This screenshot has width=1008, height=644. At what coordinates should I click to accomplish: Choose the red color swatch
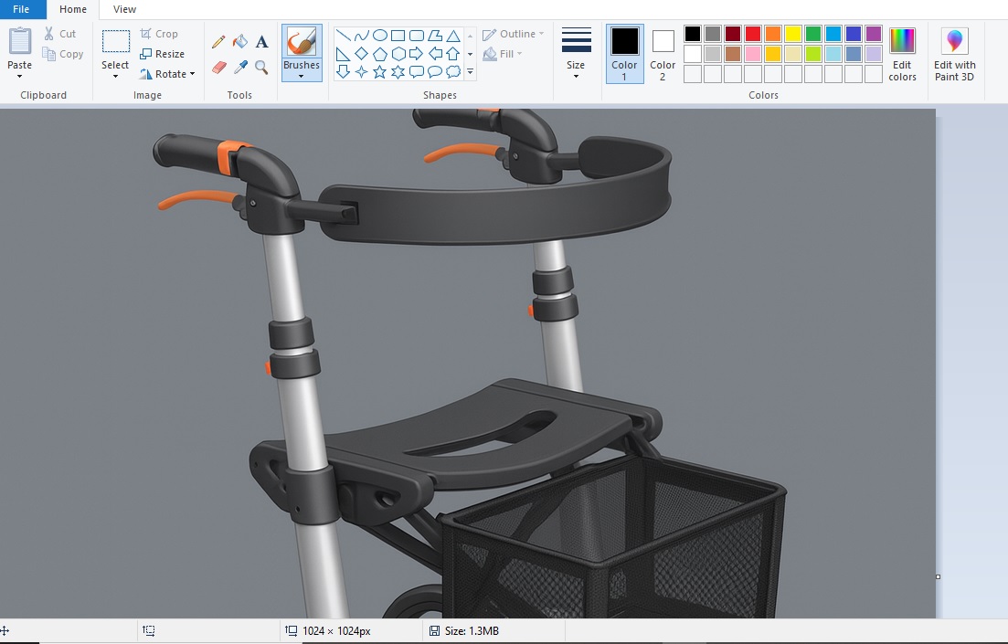click(753, 34)
